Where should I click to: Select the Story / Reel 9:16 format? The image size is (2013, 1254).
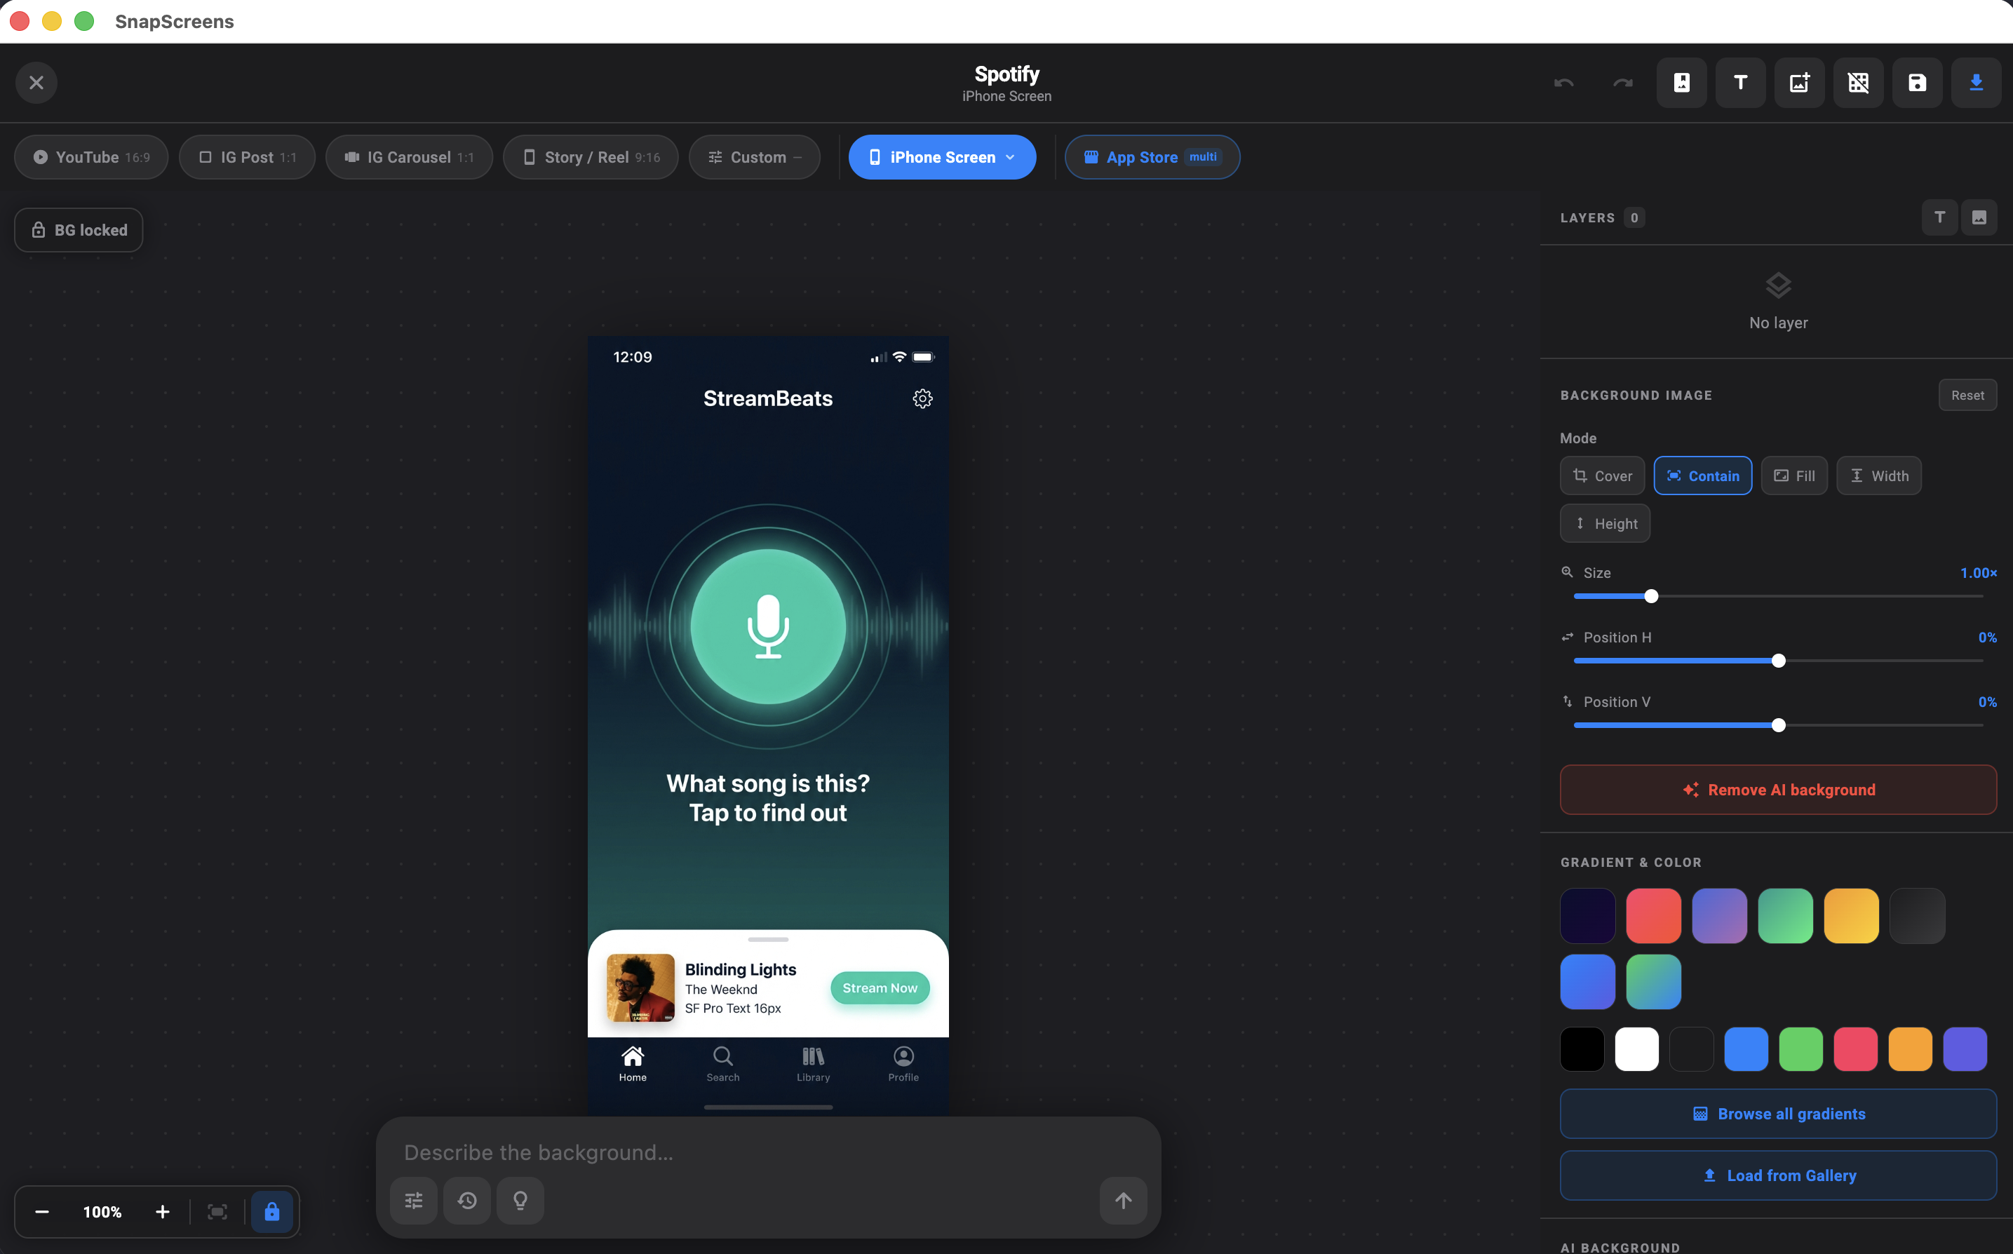point(591,157)
